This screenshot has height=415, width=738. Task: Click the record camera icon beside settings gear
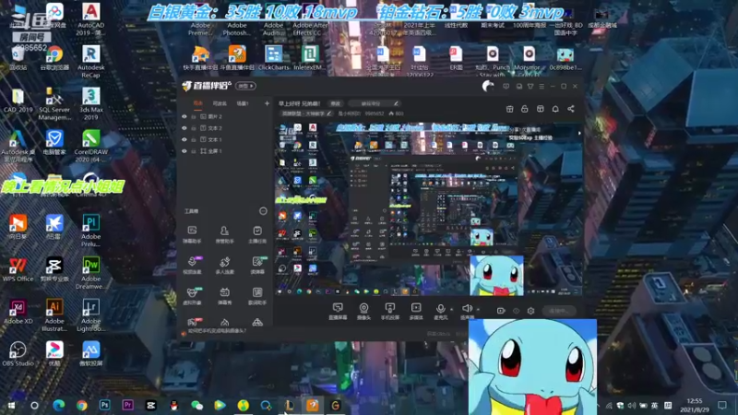(x=501, y=311)
